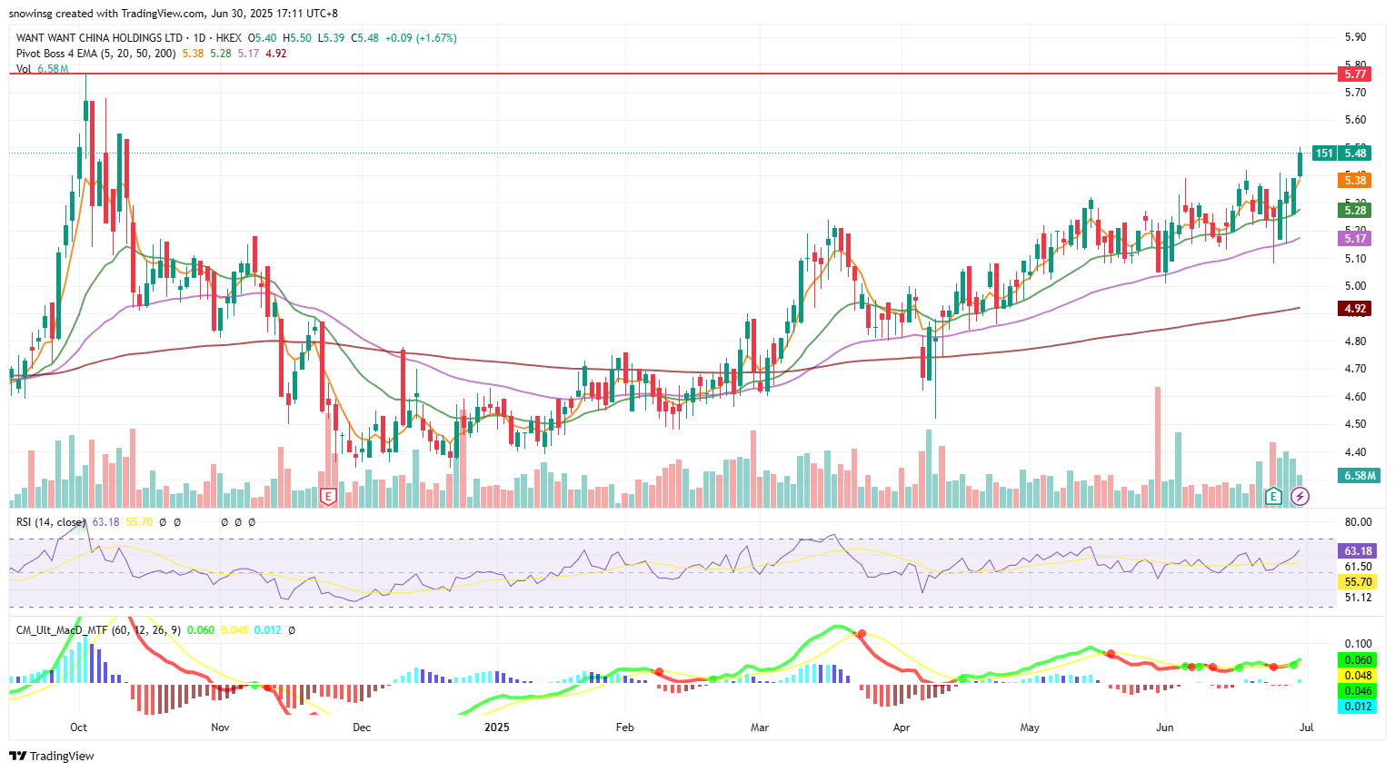Click the red horizontal resistance line drawing
The height and width of the screenshot is (772, 1395).
(x=673, y=74)
